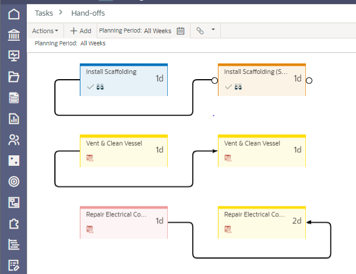The image size is (356, 274).
Task: Click the binoculars icon on blue Install Scaffolding card
Action: coord(100,87)
